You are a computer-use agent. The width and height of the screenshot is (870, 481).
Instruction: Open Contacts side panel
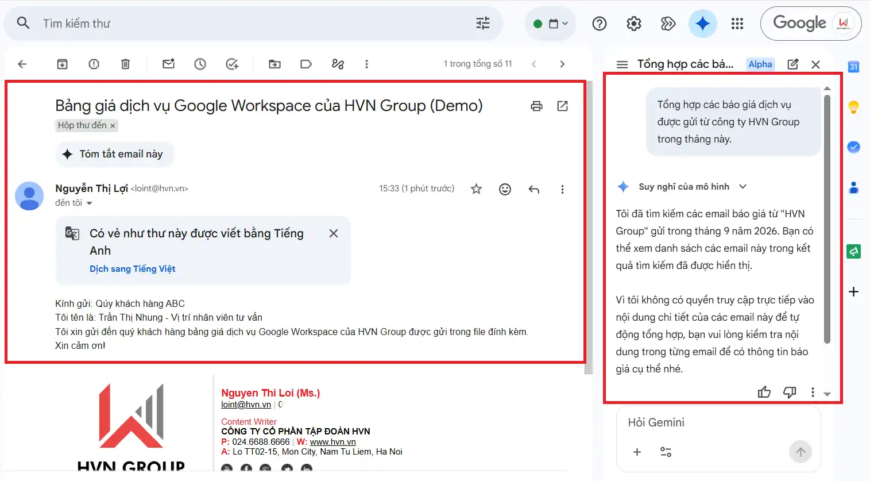tap(853, 187)
